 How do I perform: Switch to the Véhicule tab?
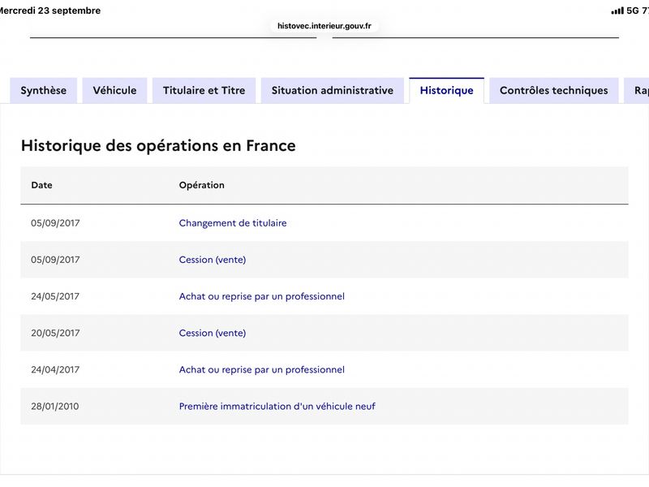[114, 90]
